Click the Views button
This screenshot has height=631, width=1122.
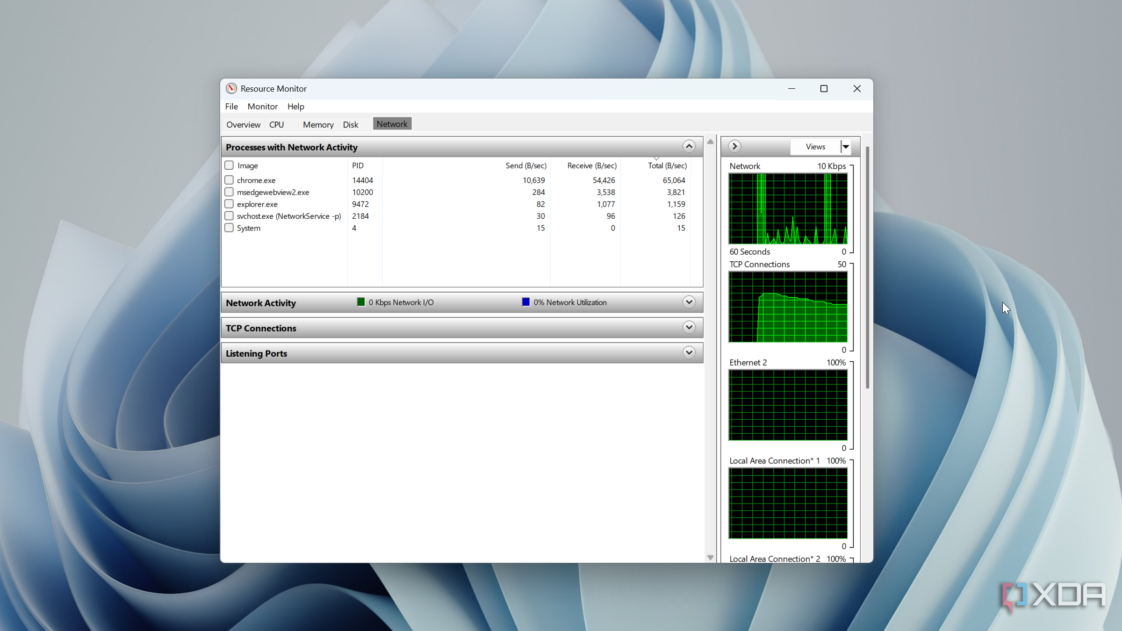coord(816,147)
